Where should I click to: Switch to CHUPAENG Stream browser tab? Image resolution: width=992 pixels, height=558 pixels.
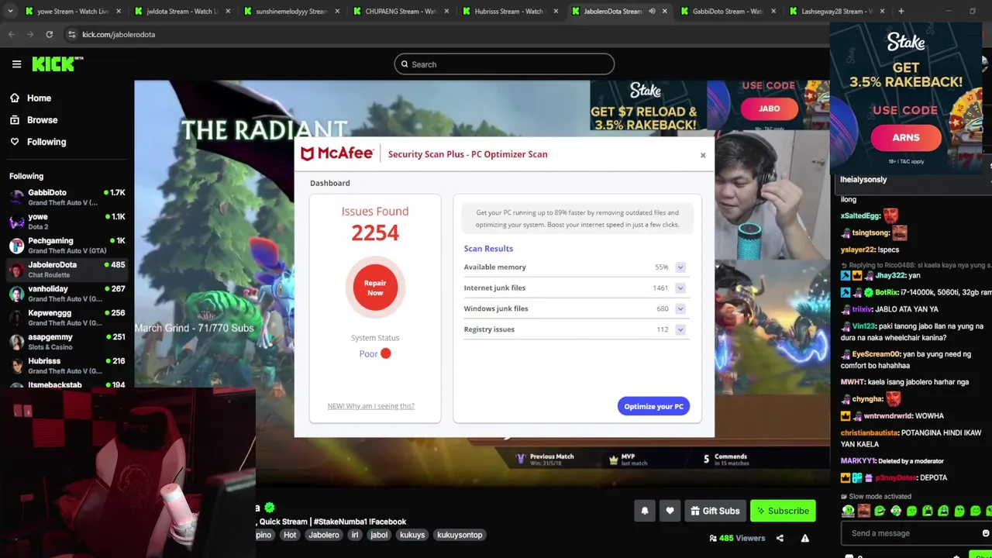pos(399,11)
